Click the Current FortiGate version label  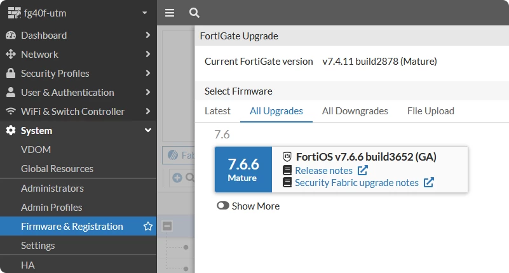point(259,62)
